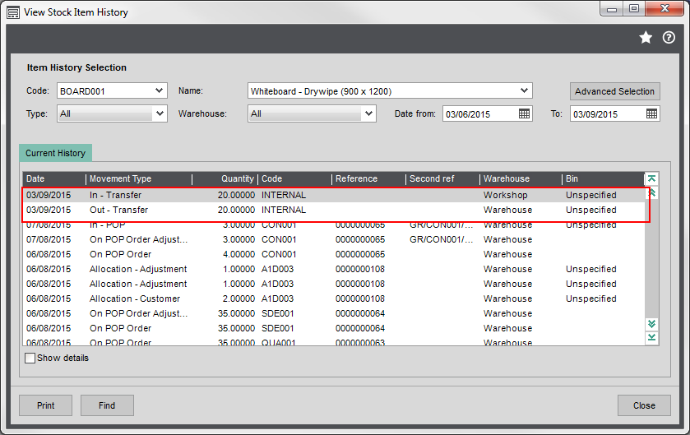Screen dimensions: 690x435
Task: Click the vertical scrollbar of history list
Action: pyautogui.click(x=651, y=258)
